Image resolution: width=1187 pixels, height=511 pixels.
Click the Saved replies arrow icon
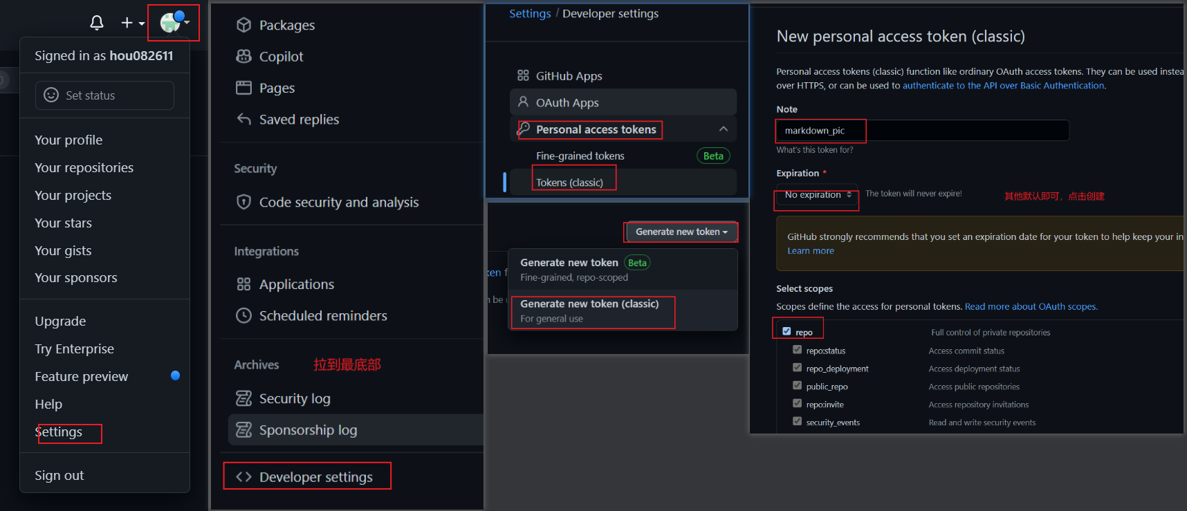click(243, 119)
